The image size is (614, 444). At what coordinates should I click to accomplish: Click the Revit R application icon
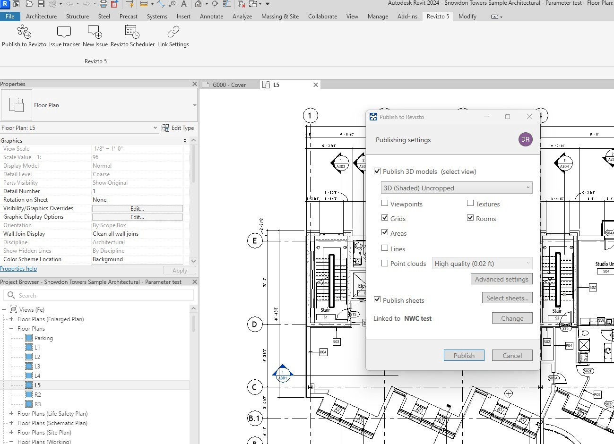pos(5,4)
